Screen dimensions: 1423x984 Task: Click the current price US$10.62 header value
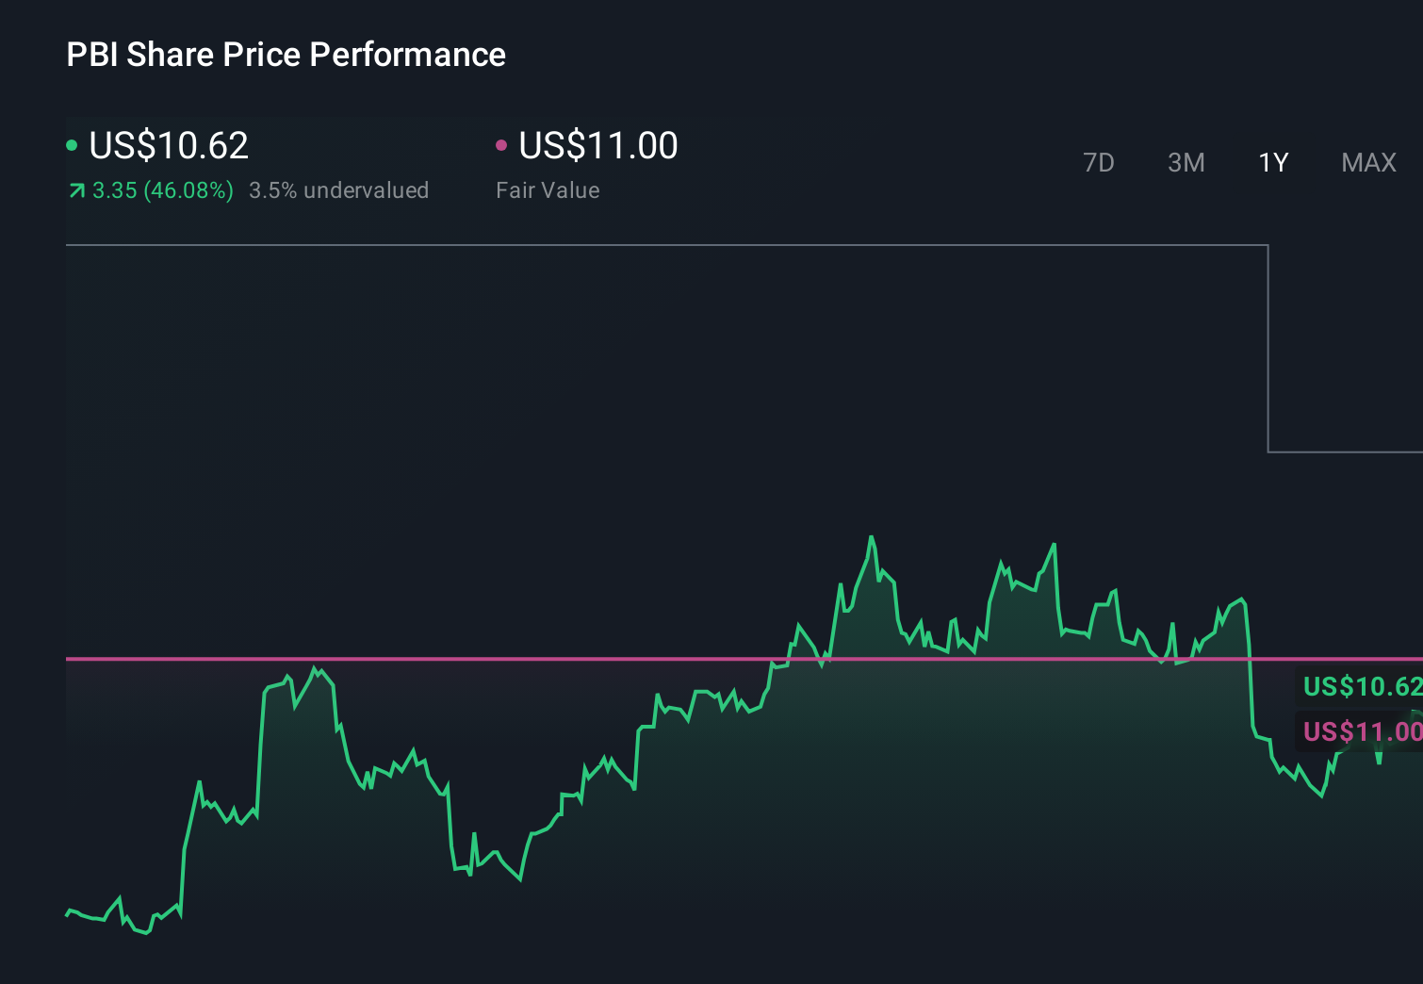pos(169,145)
